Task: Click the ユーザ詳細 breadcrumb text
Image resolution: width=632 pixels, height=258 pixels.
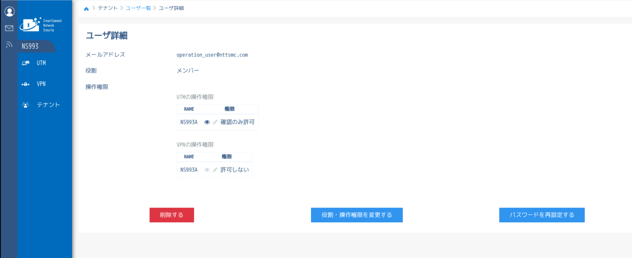Action: [x=171, y=8]
